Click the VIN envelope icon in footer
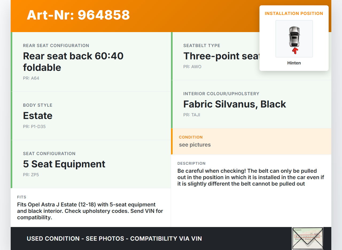342x250 pixels. coord(308,238)
